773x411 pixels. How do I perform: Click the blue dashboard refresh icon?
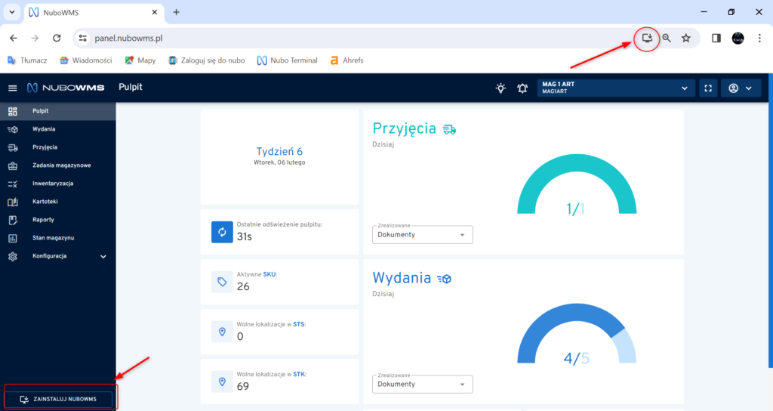coord(222,232)
